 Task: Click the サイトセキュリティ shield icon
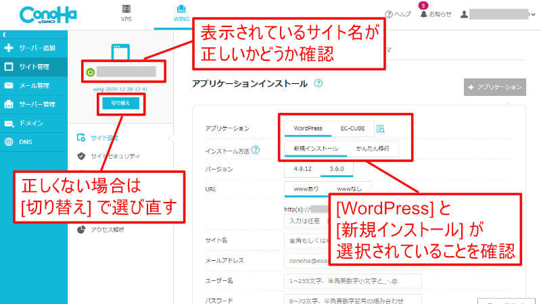pyautogui.click(x=81, y=156)
